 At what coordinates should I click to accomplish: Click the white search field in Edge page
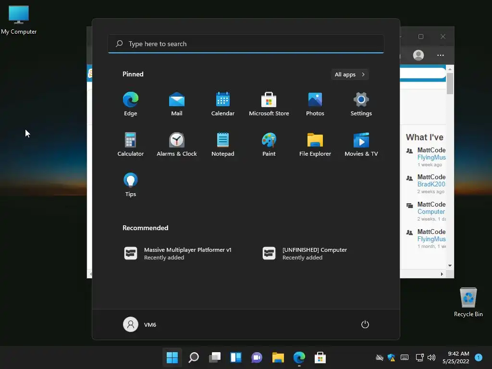[x=423, y=73]
